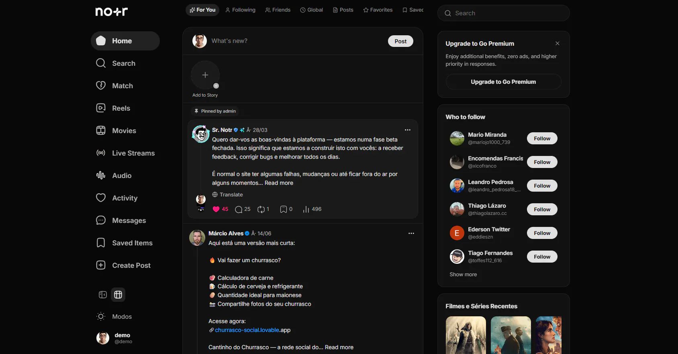Open Sr. Notr's profile avatar
The width and height of the screenshot is (678, 354).
point(201,134)
